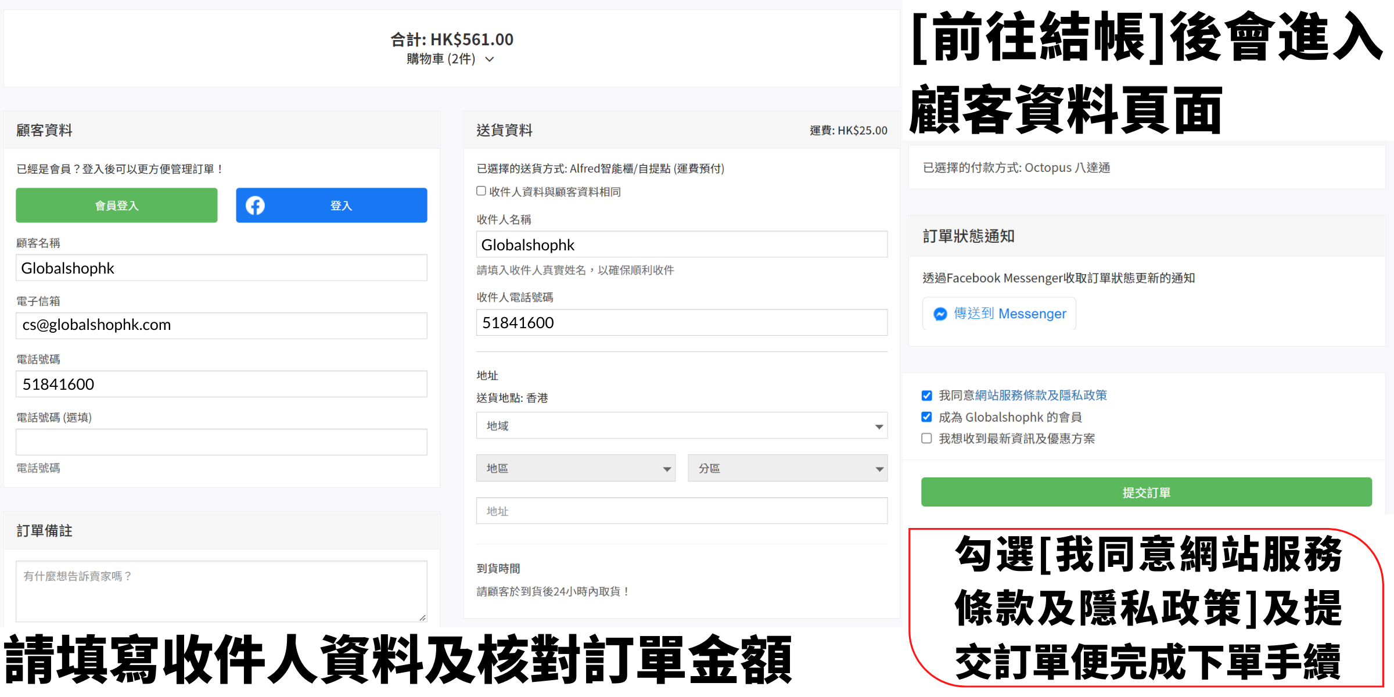This screenshot has height=697, width=1394.
Task: Uncheck the 我同意 terms agreement checkbox
Action: click(x=927, y=396)
